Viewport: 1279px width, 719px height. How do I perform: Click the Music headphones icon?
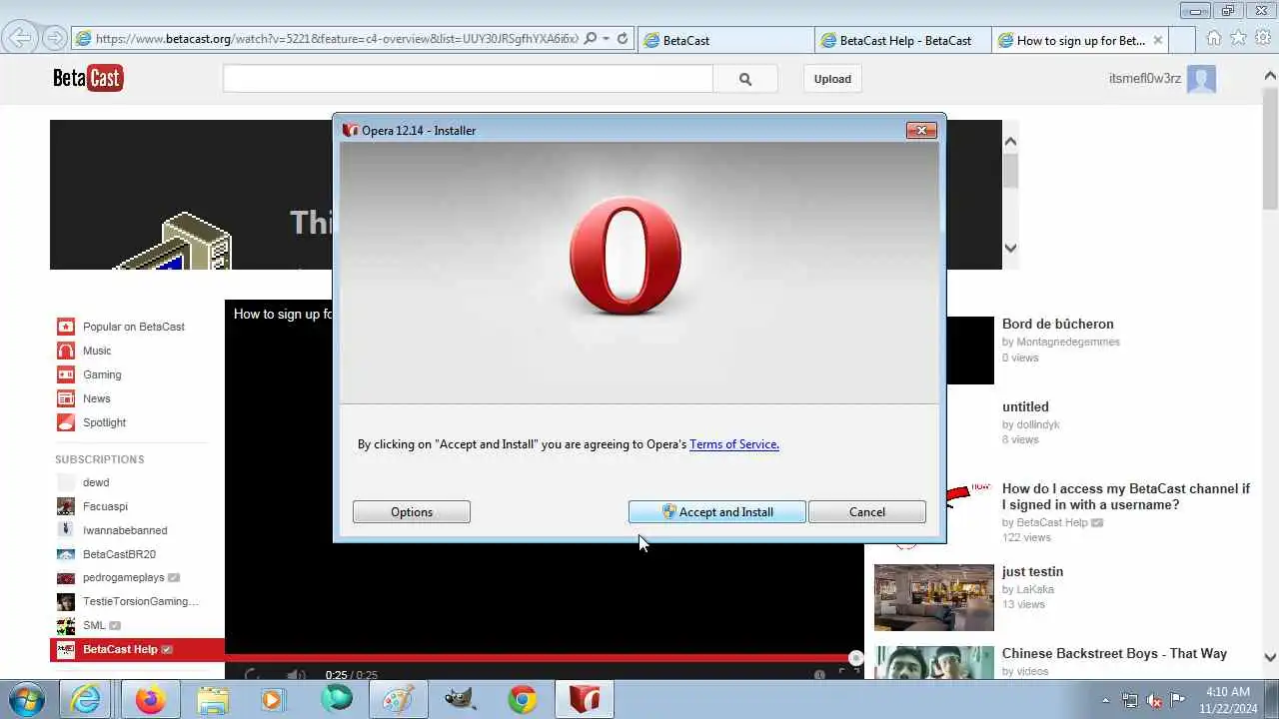[65, 351]
